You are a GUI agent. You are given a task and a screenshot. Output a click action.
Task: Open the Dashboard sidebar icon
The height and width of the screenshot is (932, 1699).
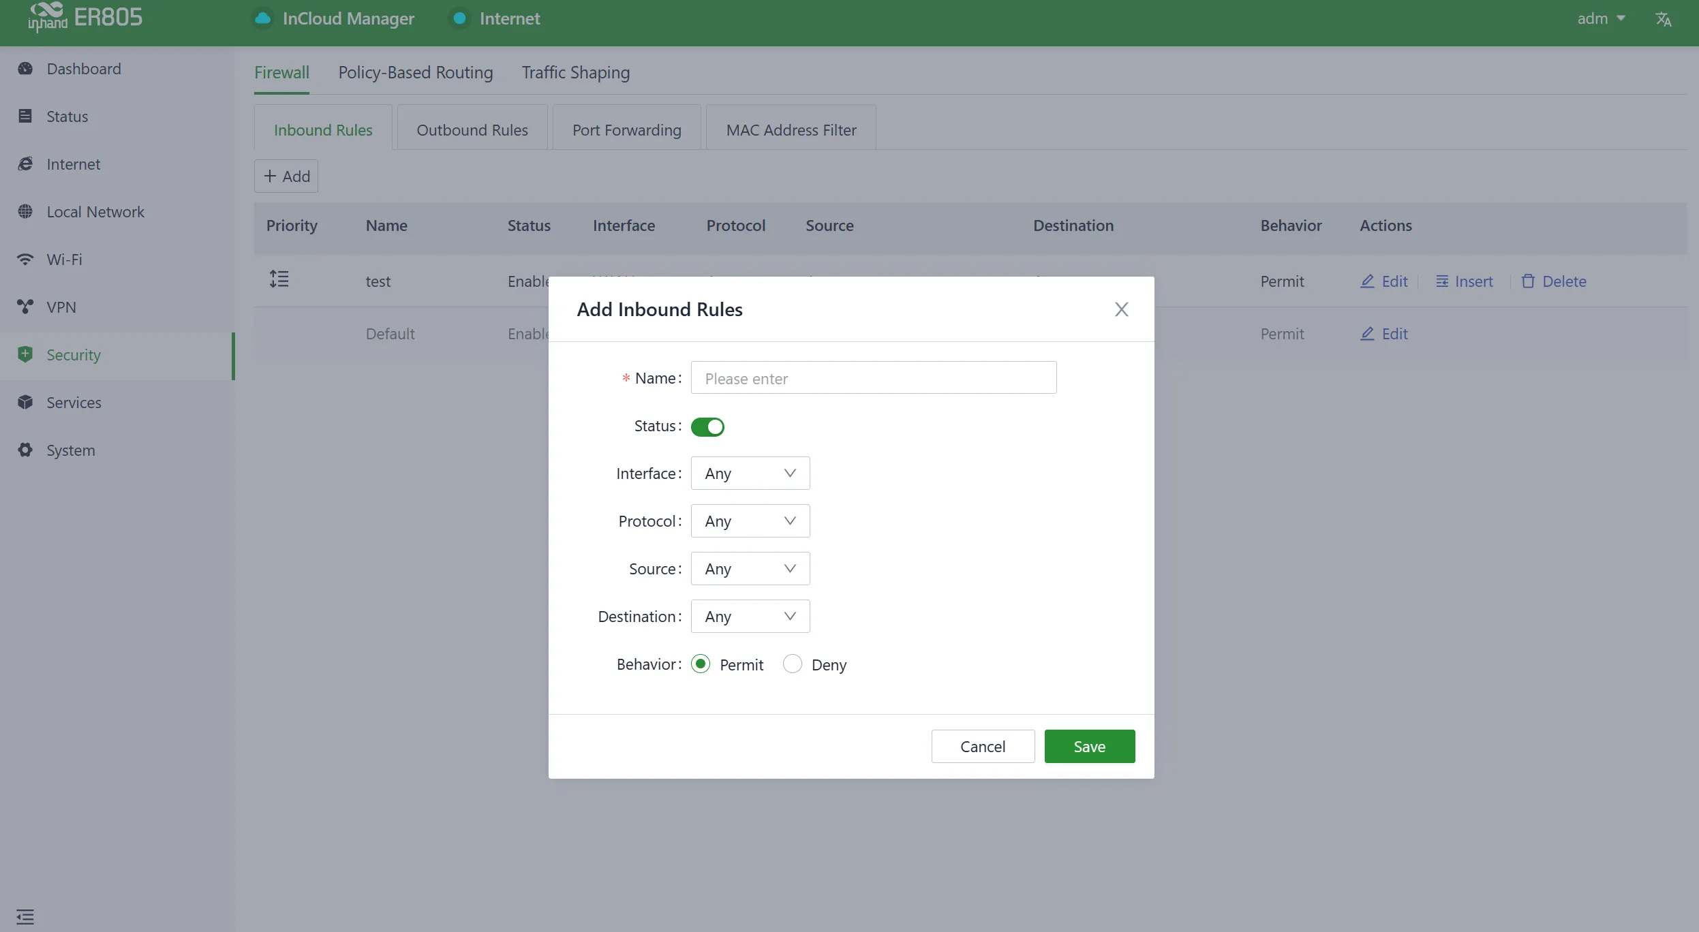[25, 69]
